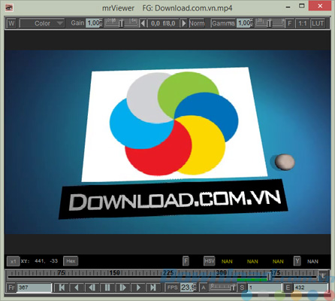335x301 pixels.
Task: Click the timeline frame marker handle
Action: coord(269,276)
